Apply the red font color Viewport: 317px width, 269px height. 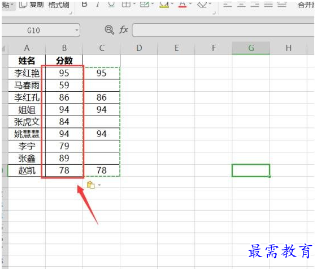(183, 5)
